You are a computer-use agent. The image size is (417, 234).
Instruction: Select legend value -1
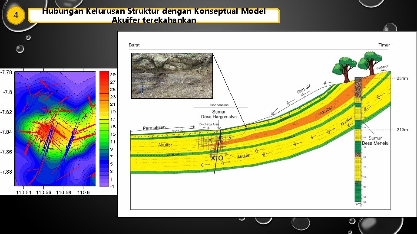112,186
